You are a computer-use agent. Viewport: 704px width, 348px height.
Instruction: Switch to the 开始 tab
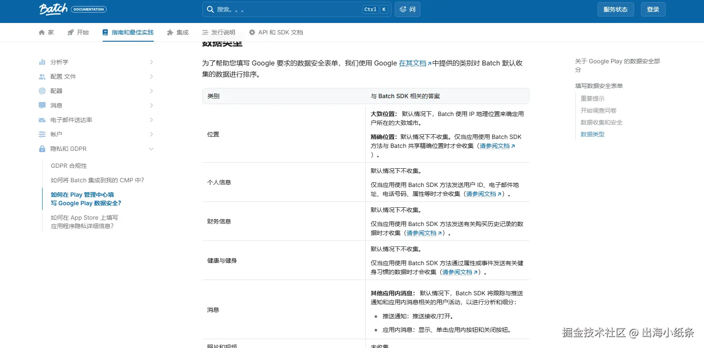pyautogui.click(x=78, y=32)
